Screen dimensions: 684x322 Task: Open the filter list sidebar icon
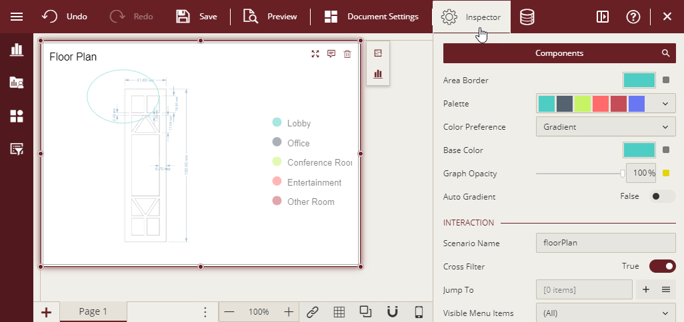pos(17,149)
